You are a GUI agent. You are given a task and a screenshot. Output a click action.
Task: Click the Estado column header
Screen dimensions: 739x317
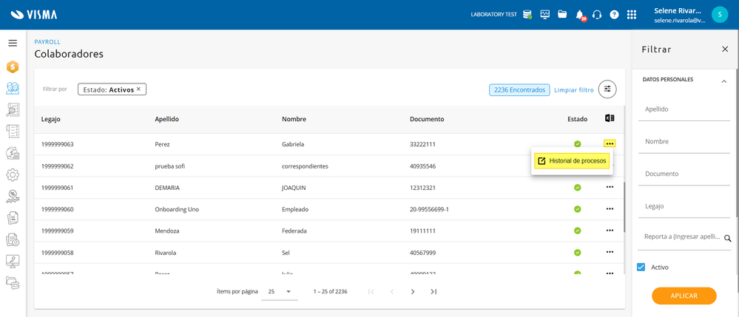pyautogui.click(x=577, y=119)
